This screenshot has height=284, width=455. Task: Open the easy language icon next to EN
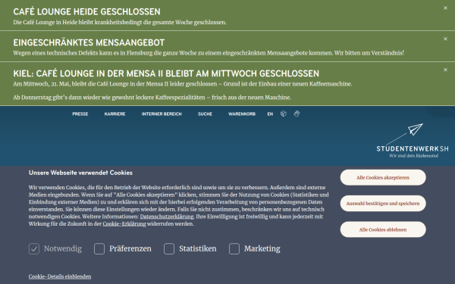click(x=284, y=114)
